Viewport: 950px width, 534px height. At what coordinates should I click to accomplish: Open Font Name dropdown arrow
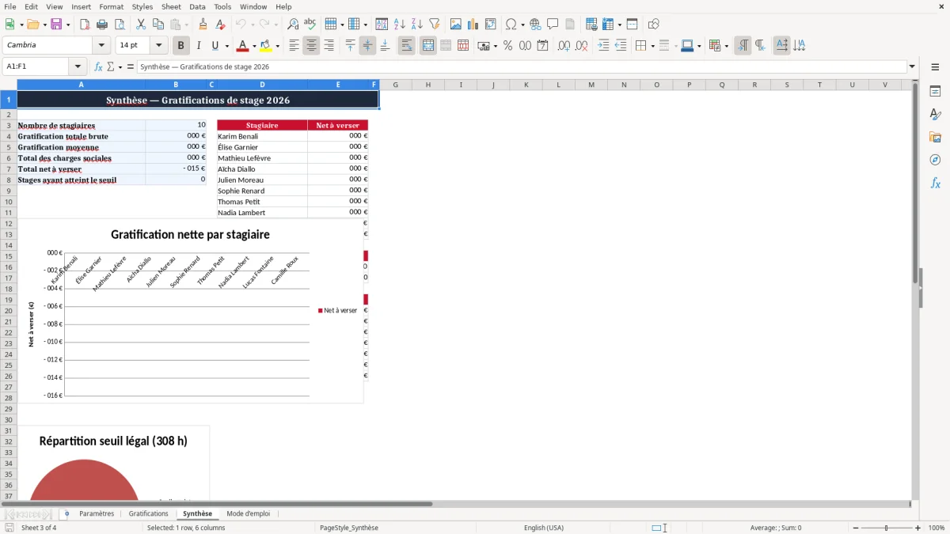[x=101, y=46]
